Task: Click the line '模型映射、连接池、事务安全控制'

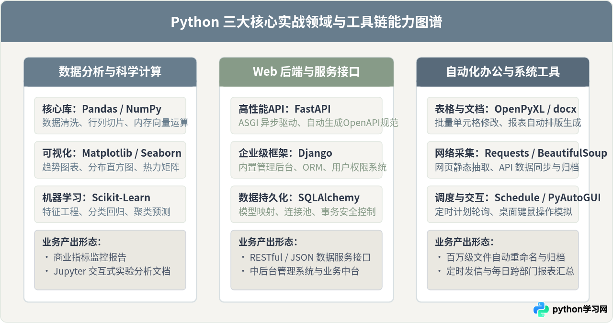Action: 307,211
